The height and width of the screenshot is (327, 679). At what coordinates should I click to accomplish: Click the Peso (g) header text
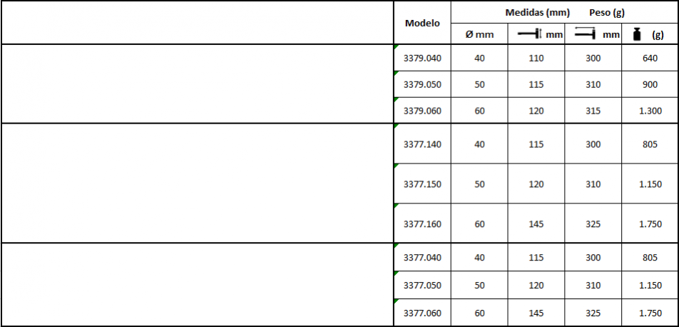607,13
